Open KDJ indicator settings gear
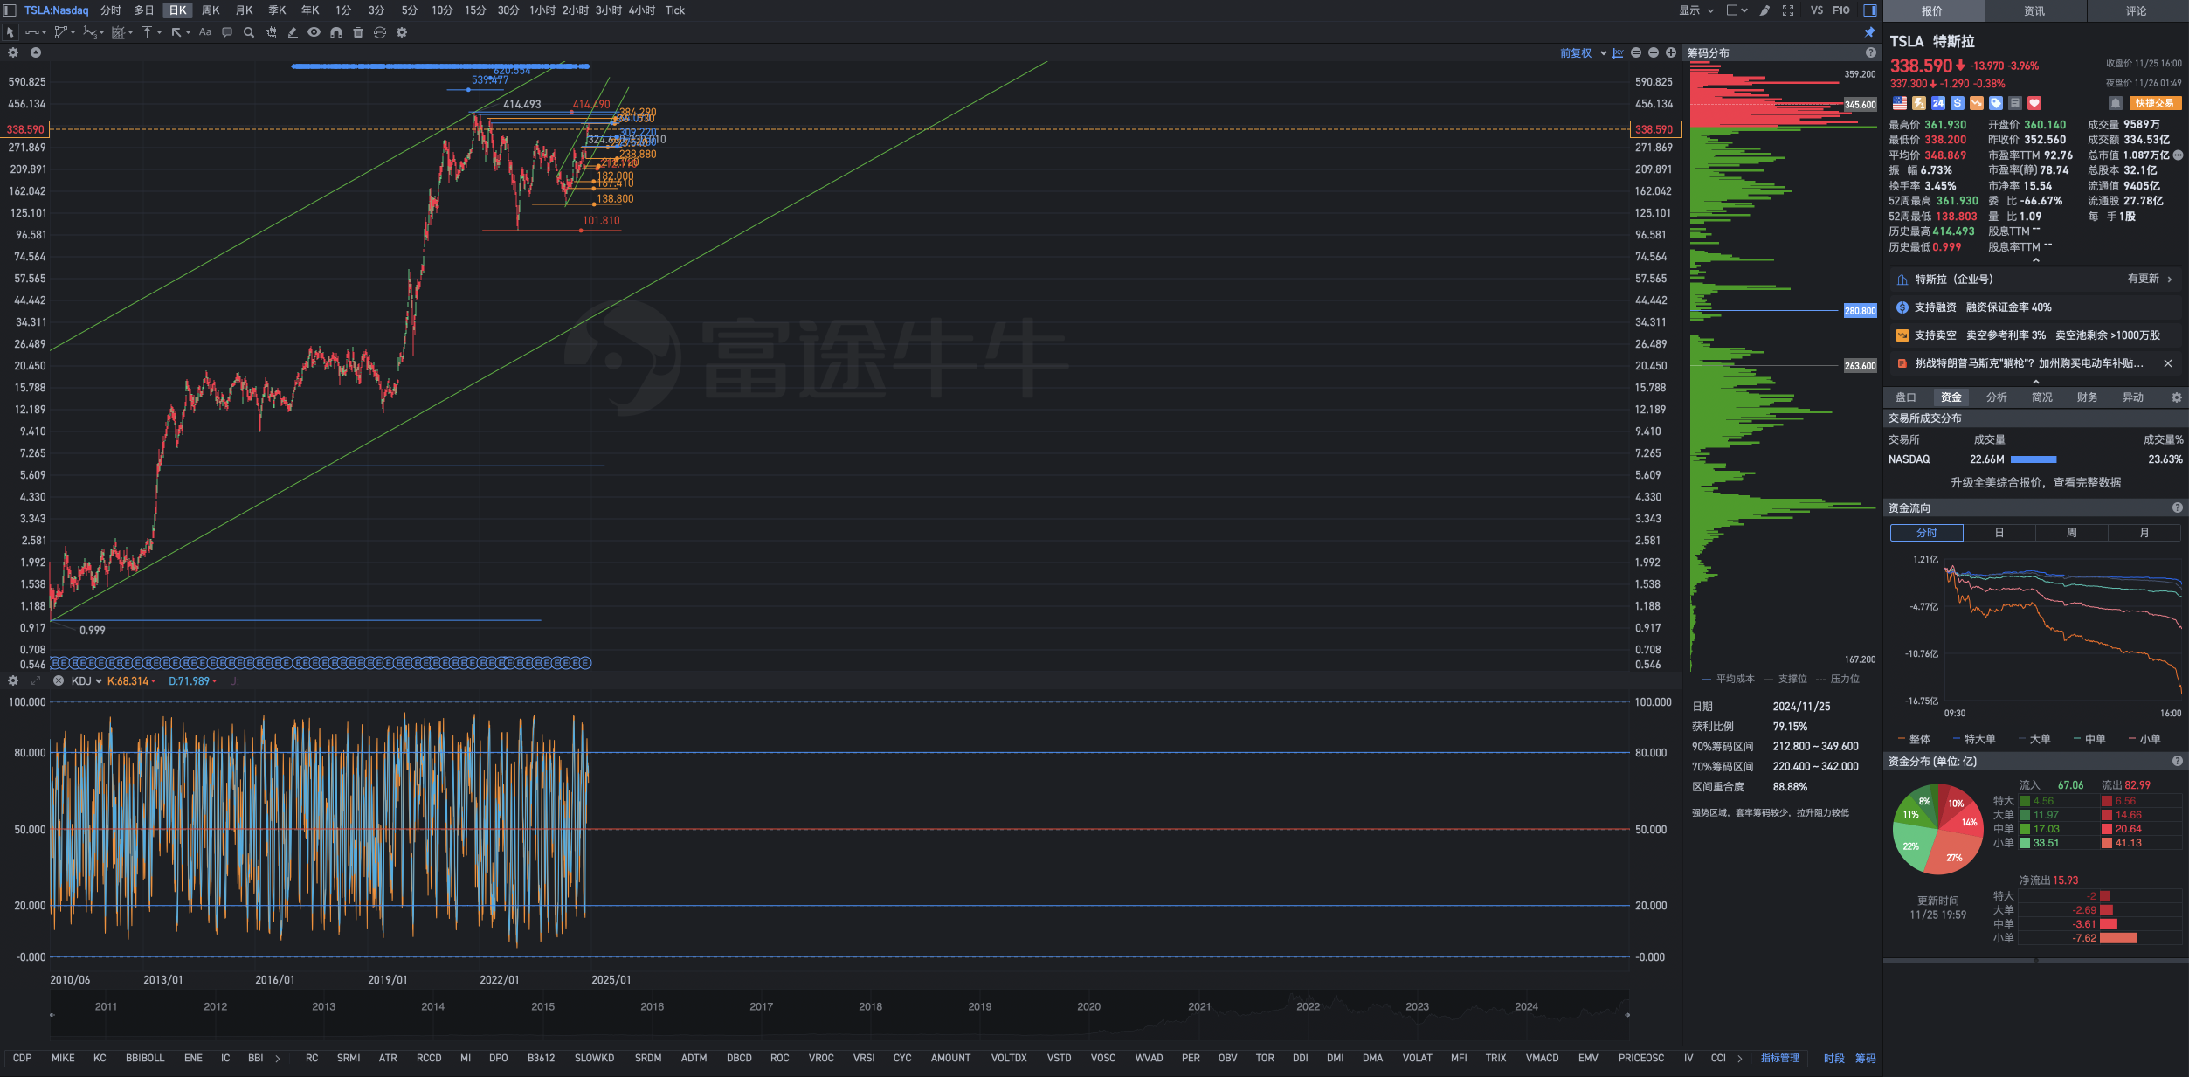The width and height of the screenshot is (2189, 1077). (13, 680)
